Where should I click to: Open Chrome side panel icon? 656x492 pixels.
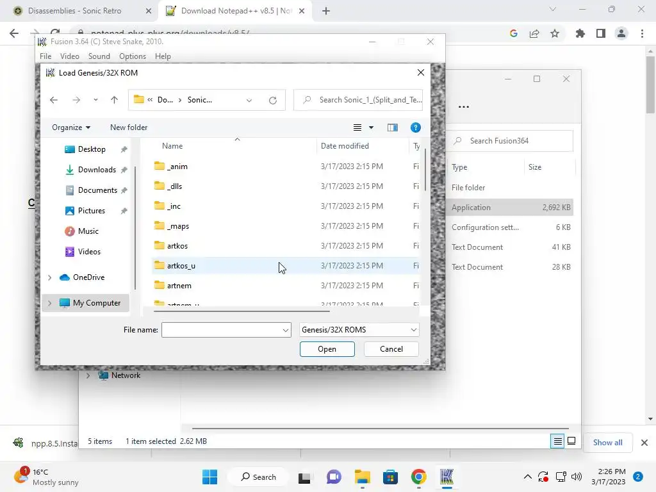point(601,33)
